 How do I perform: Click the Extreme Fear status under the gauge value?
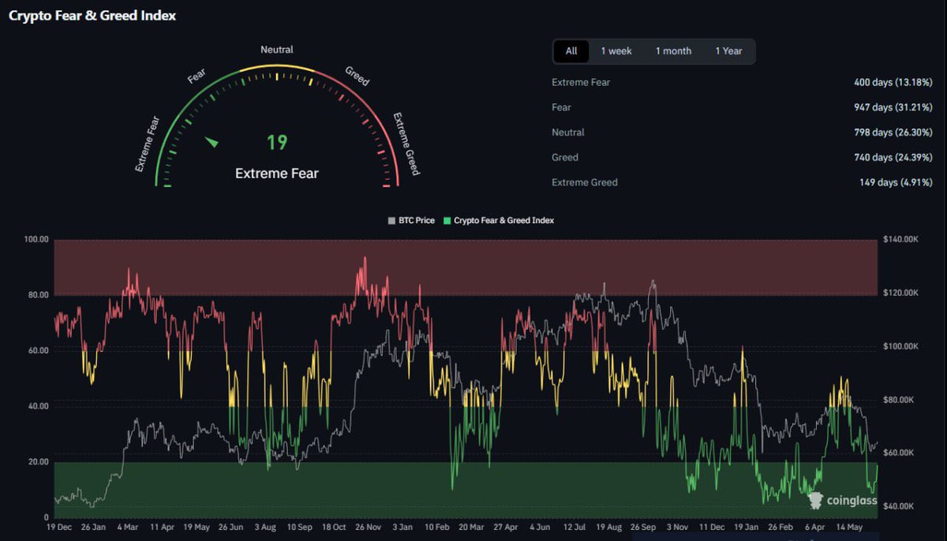[277, 173]
